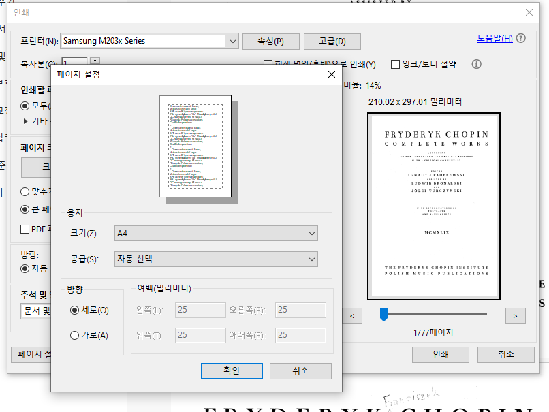Expand the 기타 options triangle
The width and height of the screenshot is (549, 412).
click(25, 121)
